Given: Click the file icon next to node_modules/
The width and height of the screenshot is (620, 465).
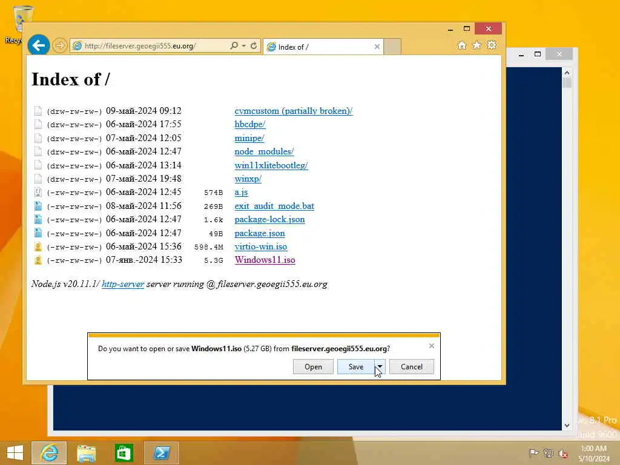Looking at the screenshot, I should point(38,151).
